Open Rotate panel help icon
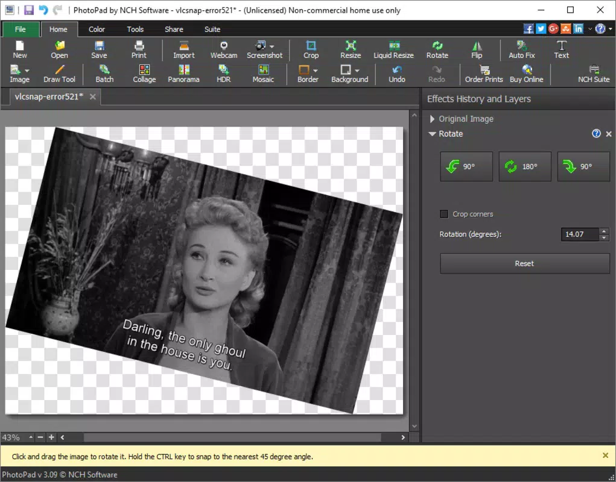The width and height of the screenshot is (616, 482). [x=596, y=134]
